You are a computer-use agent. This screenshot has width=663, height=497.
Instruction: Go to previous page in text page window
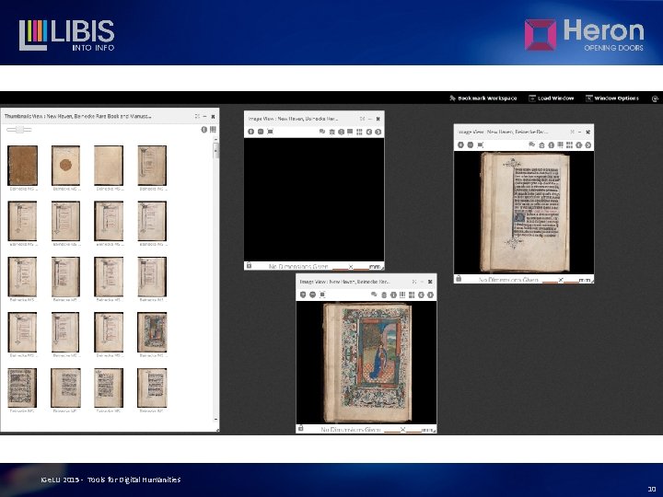tap(579, 145)
